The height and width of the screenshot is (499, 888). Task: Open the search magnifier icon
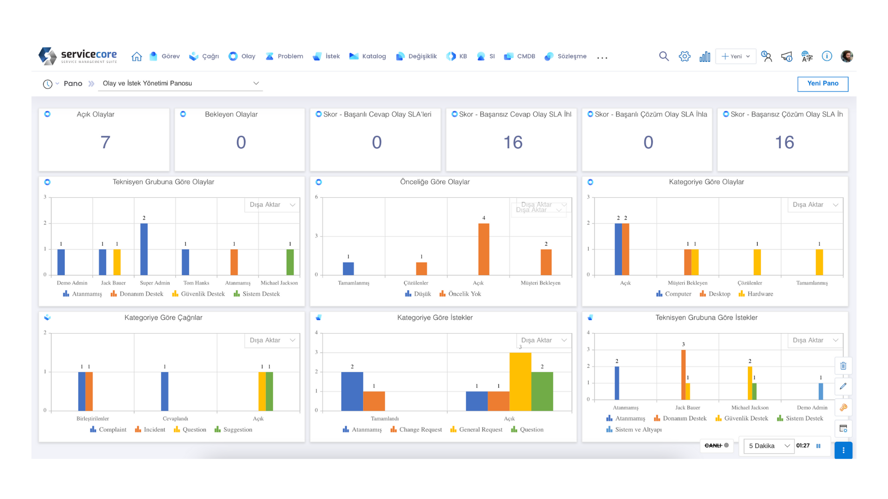664,56
